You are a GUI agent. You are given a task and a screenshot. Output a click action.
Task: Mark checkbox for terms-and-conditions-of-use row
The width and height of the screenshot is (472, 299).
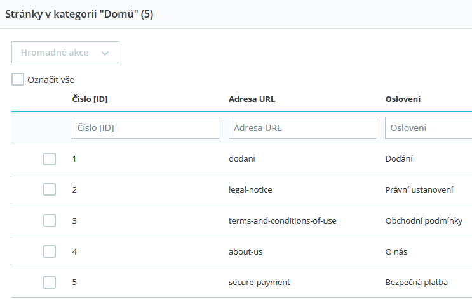pyautogui.click(x=50, y=220)
